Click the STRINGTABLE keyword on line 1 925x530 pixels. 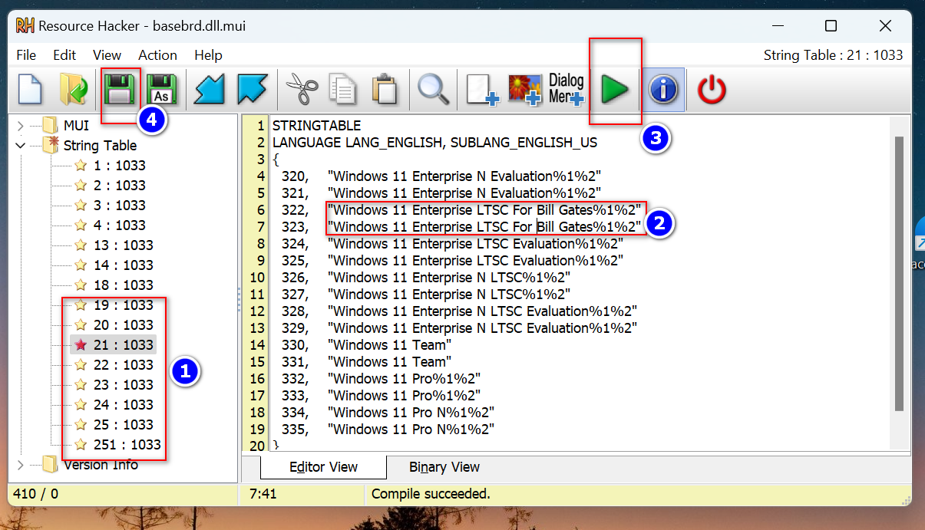(x=316, y=126)
